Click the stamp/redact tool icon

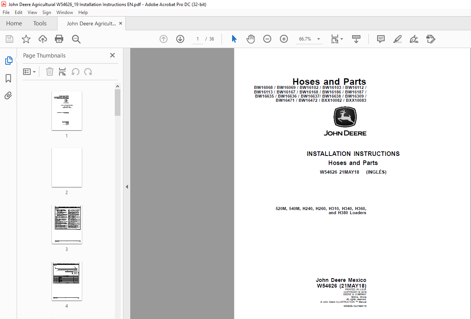pos(431,39)
